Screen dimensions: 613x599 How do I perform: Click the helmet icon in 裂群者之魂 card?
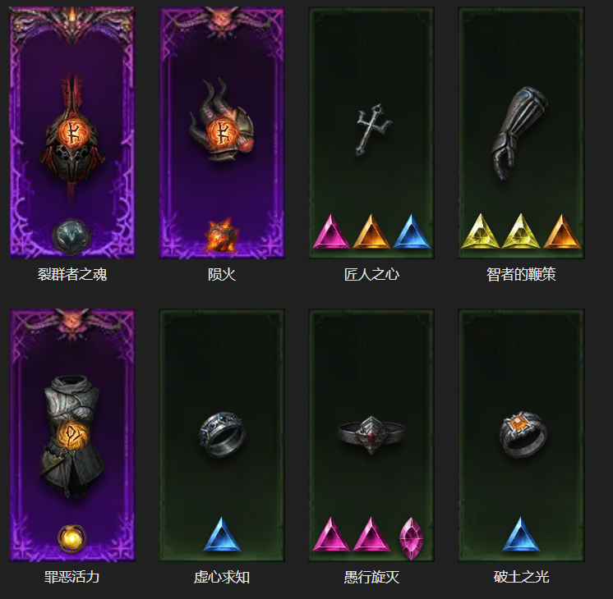pyautogui.click(x=71, y=139)
